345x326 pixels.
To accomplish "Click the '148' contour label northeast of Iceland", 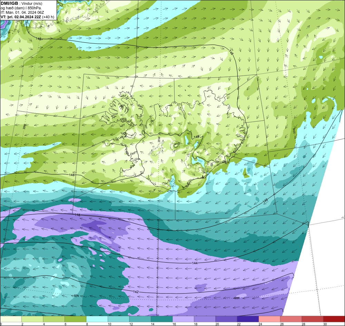I will point(231,52).
